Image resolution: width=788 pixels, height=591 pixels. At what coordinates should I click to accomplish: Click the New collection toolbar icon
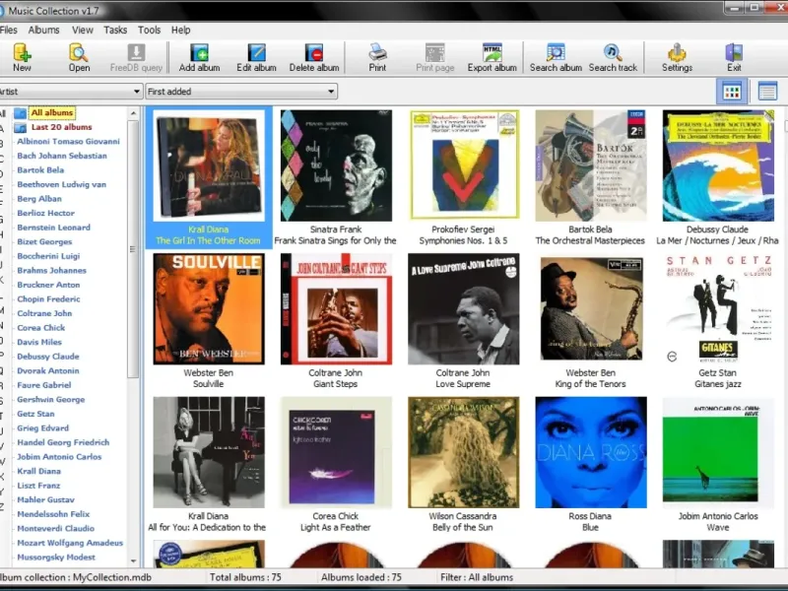(x=22, y=52)
